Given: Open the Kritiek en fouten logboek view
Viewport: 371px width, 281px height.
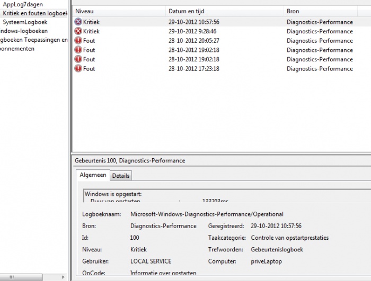Looking at the screenshot, I should coord(36,13).
